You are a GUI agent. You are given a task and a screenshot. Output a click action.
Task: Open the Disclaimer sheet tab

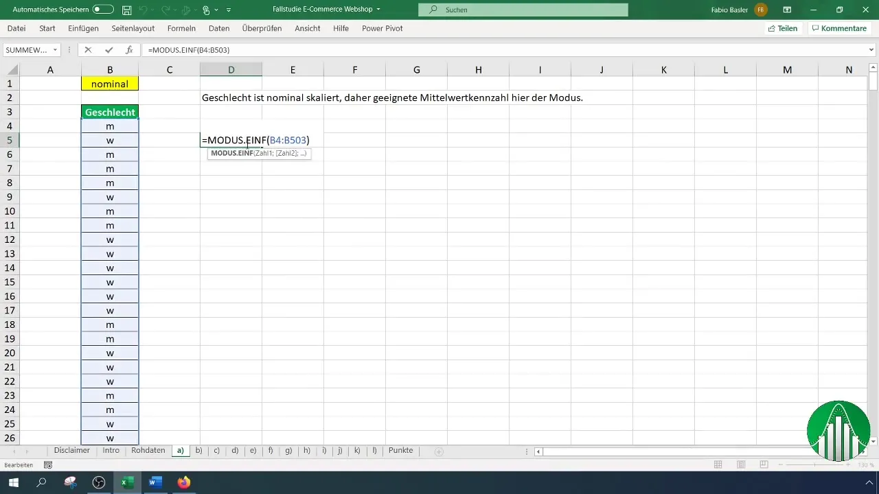click(x=72, y=450)
